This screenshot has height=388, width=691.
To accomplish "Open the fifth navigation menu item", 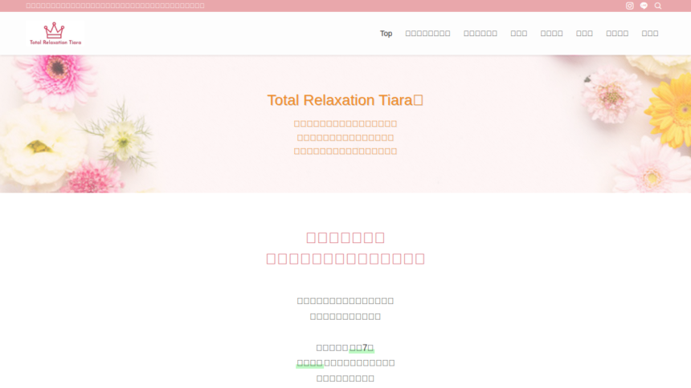I will click(551, 34).
